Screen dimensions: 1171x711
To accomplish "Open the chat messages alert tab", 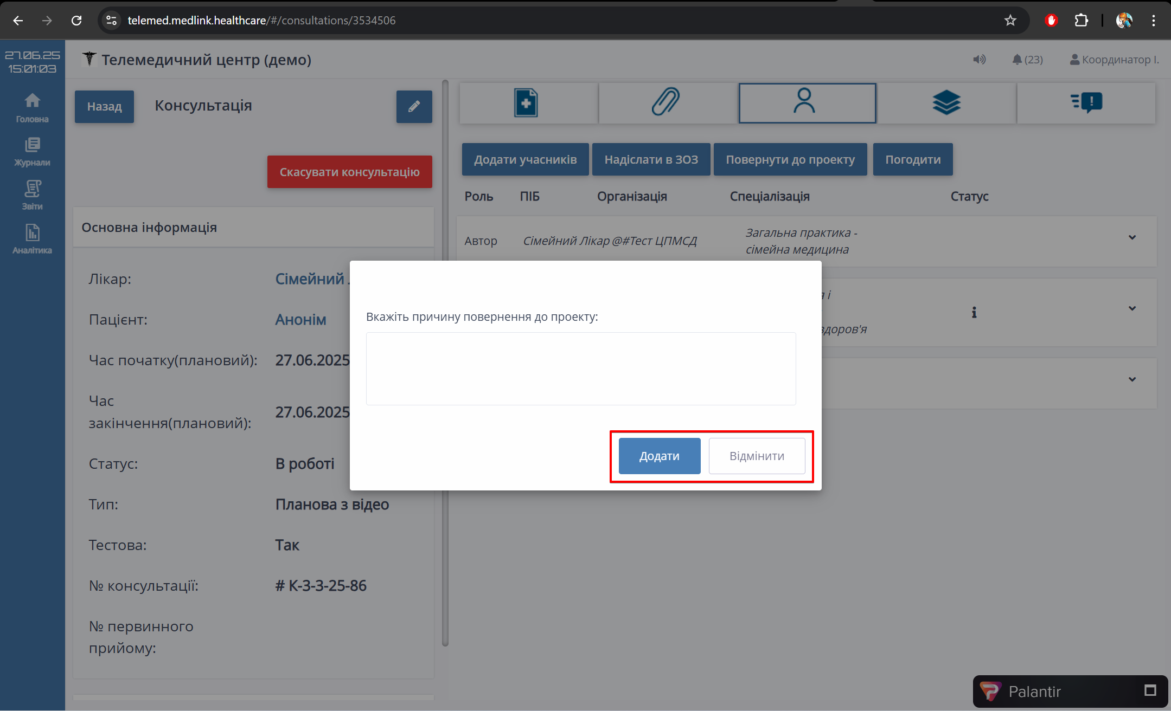I will [1086, 102].
